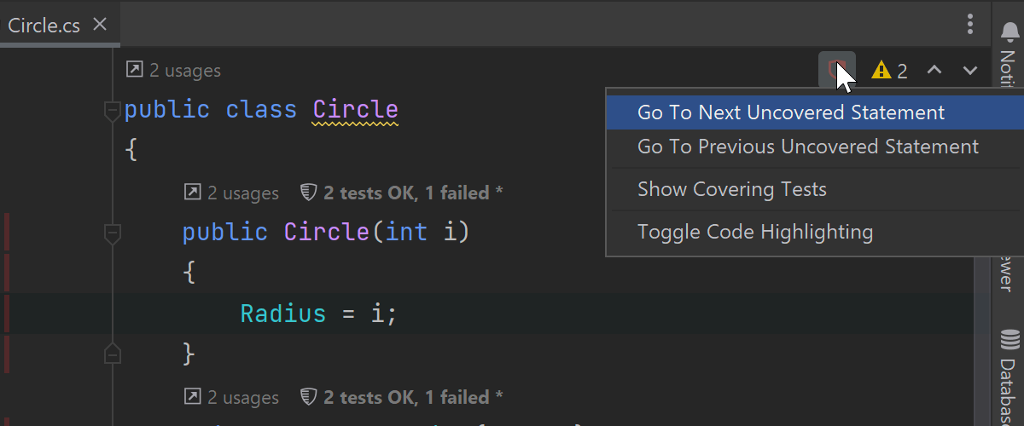1024x426 pixels.
Task: Click the fold end marker at the constructor's closing brace
Action: [x=112, y=353]
